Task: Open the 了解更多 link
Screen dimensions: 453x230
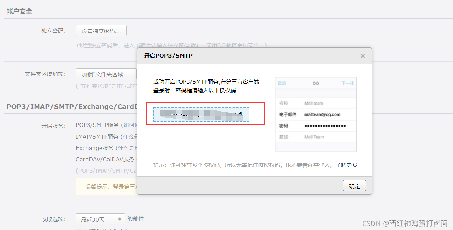Action: pyautogui.click(x=346, y=165)
